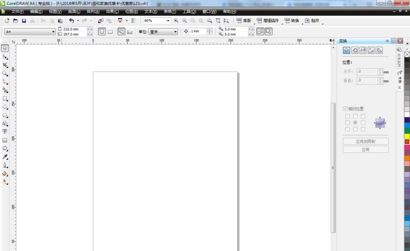
Task: Click the Open file folder icon
Action: pyautogui.click(x=16, y=21)
